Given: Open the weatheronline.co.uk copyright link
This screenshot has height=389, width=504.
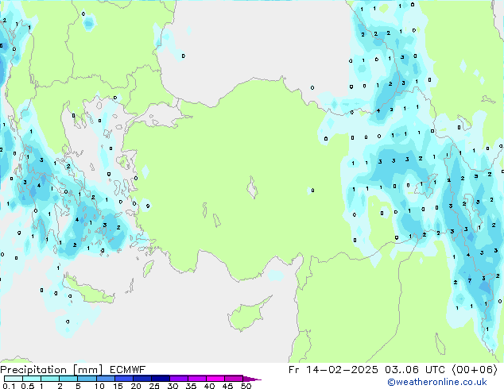Looking at the screenshot, I should pyautogui.click(x=437, y=382).
